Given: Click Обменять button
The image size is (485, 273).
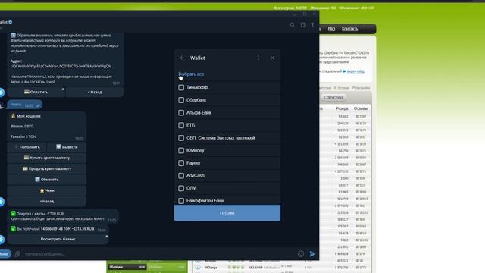Looking at the screenshot, I should tap(47, 180).
